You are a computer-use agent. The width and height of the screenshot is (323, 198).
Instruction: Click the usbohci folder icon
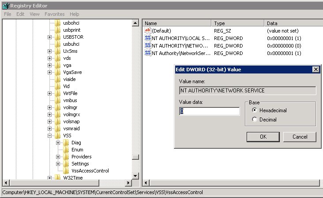pyautogui.click(x=57, y=23)
